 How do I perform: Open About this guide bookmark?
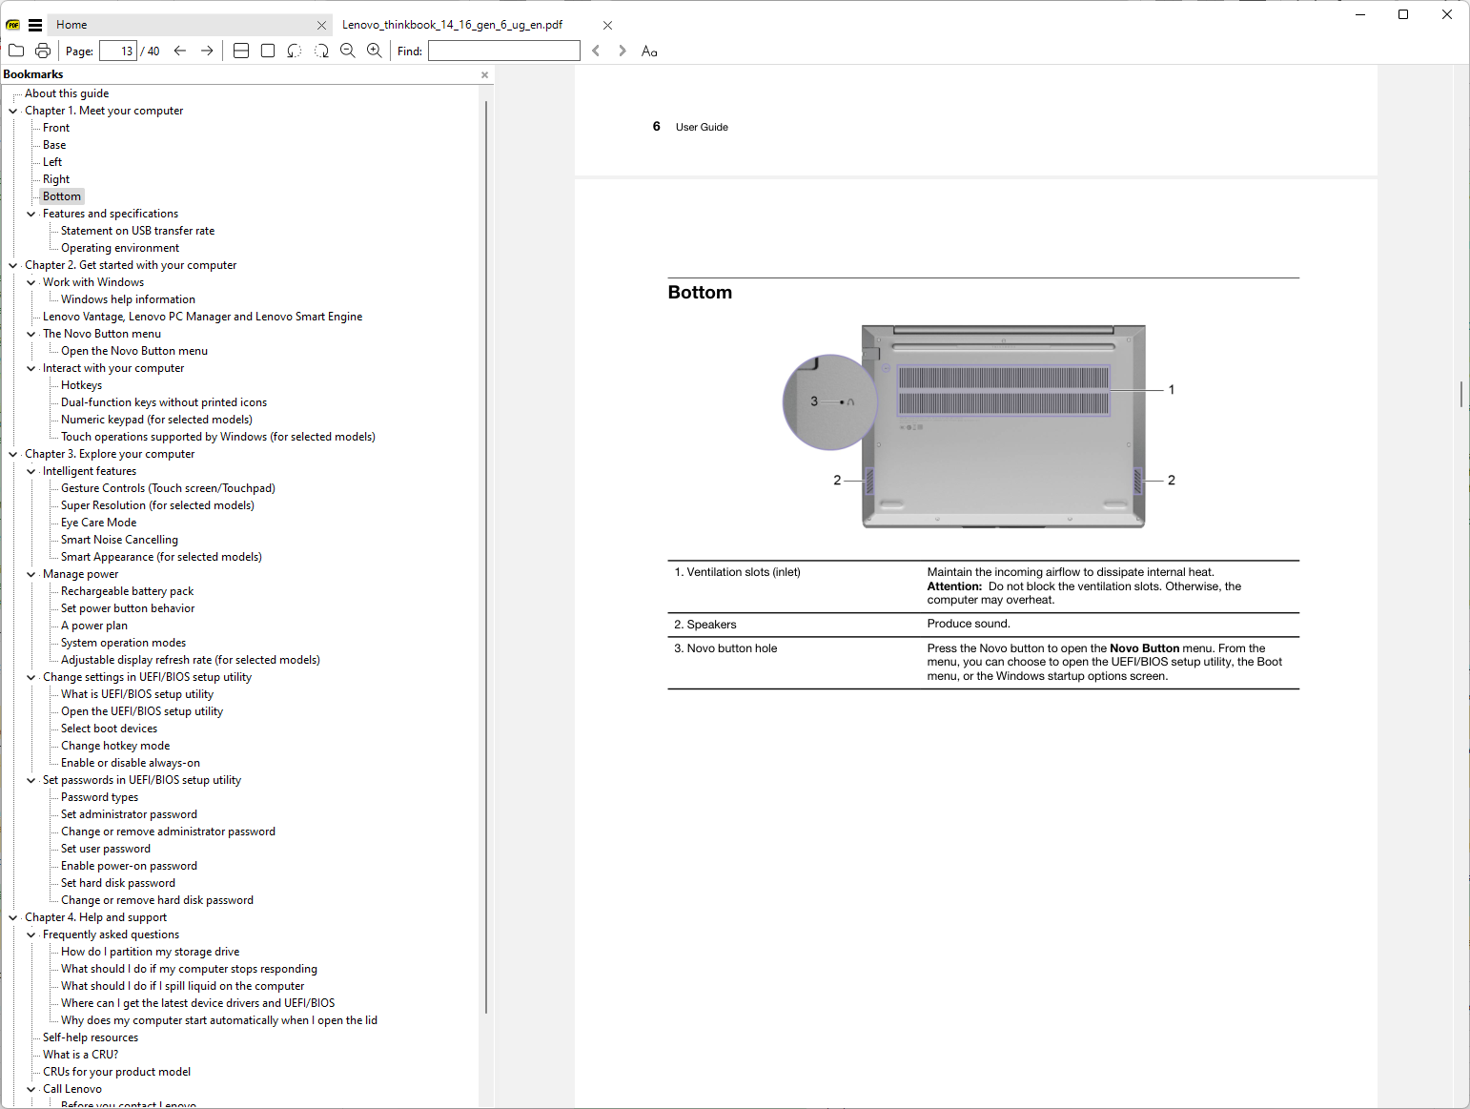67,93
